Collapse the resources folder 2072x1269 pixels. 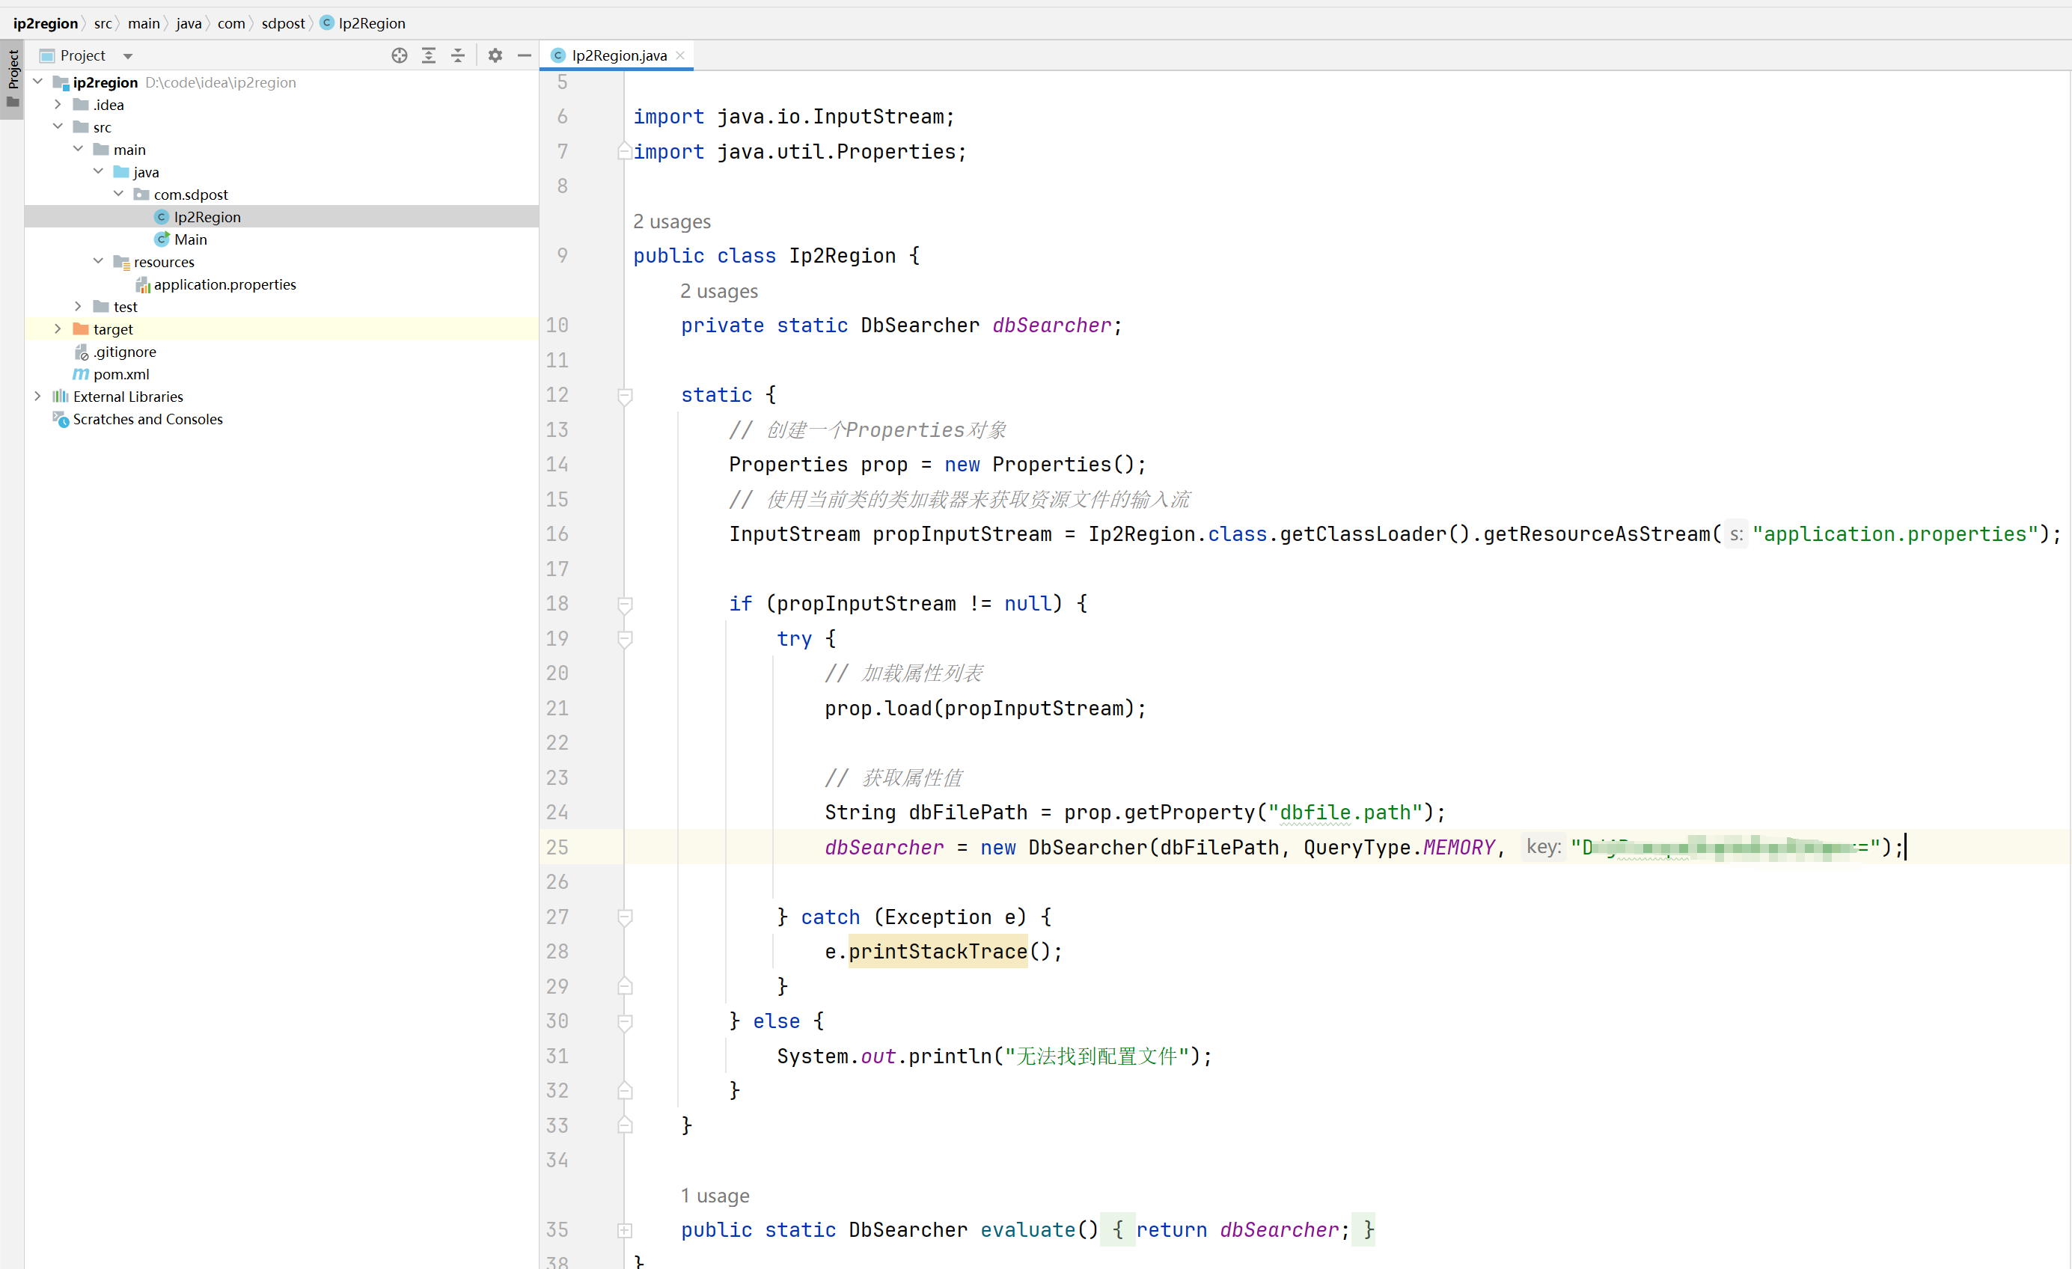97,262
